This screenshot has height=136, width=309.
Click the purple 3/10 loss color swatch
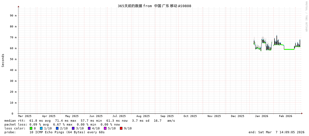click(73, 128)
